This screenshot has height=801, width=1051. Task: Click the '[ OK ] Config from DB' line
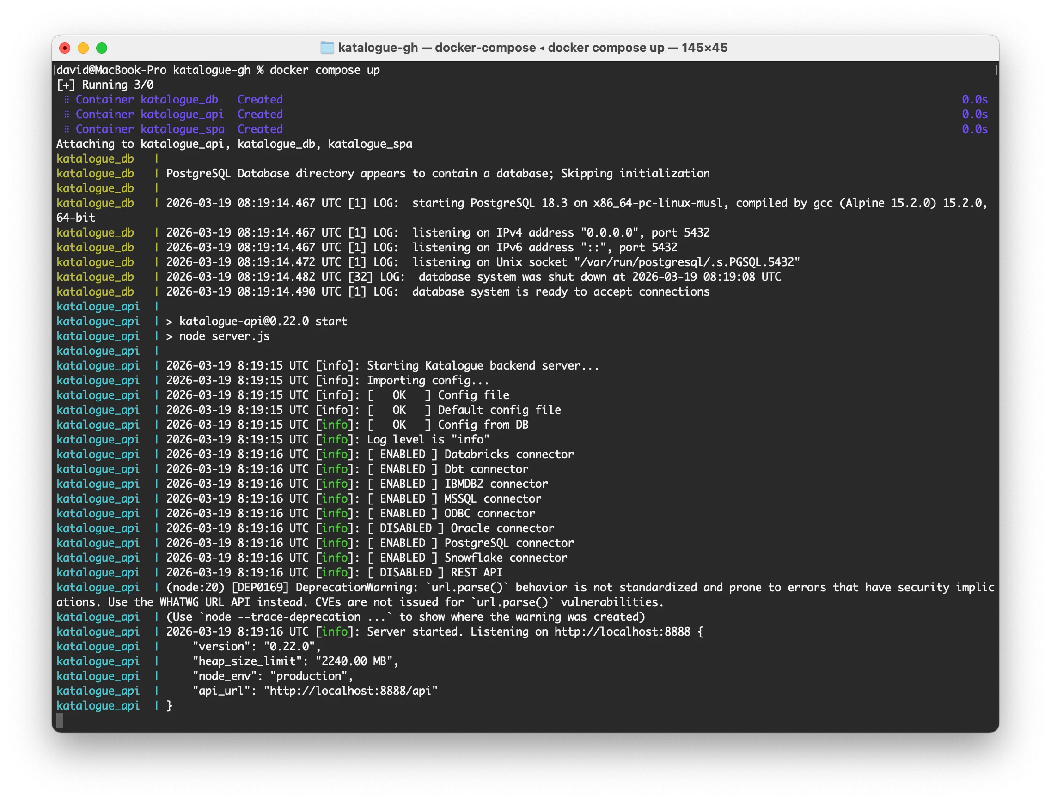tap(293, 425)
